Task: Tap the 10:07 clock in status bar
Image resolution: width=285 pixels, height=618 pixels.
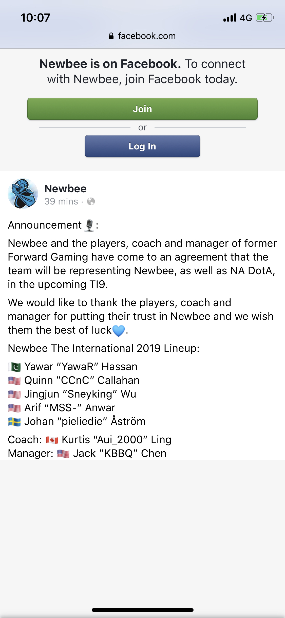Action: click(35, 18)
